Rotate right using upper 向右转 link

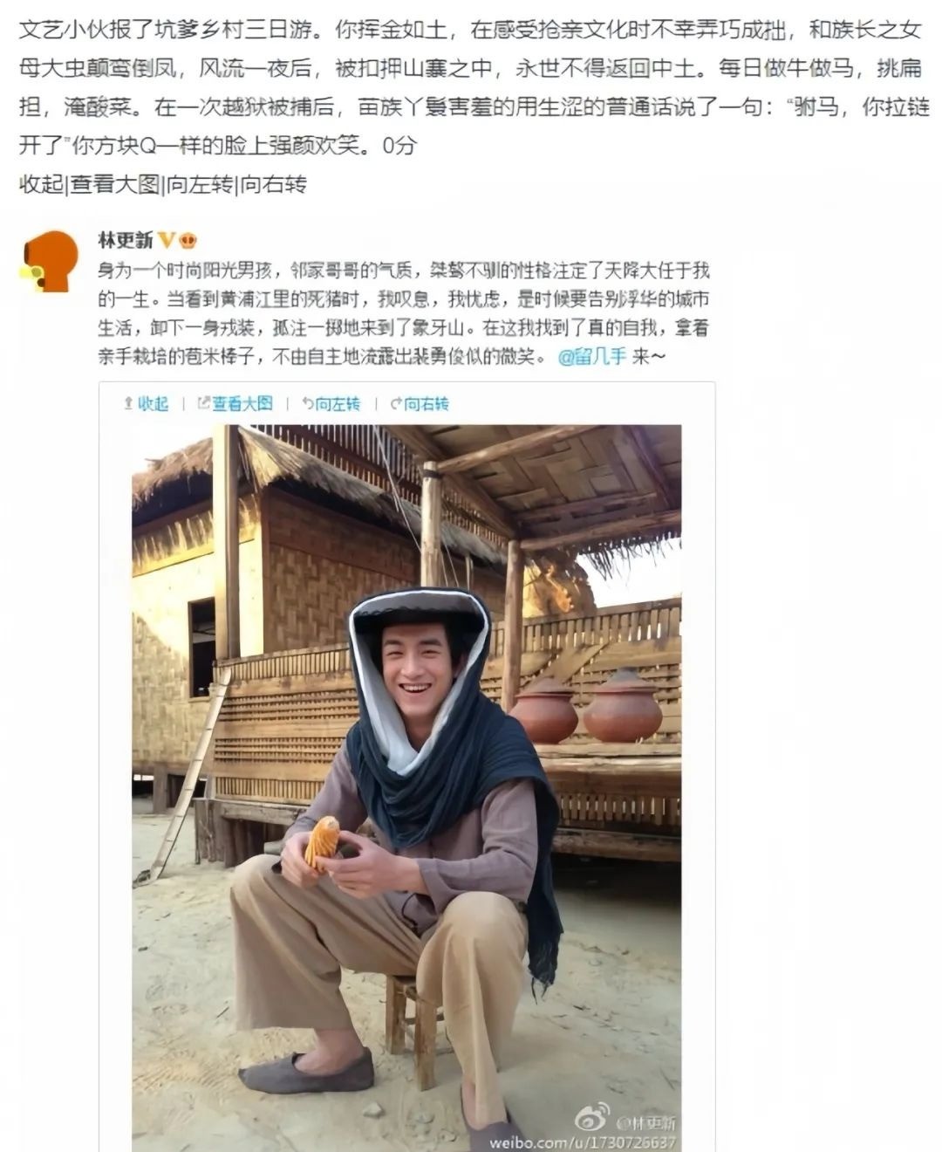click(x=274, y=184)
